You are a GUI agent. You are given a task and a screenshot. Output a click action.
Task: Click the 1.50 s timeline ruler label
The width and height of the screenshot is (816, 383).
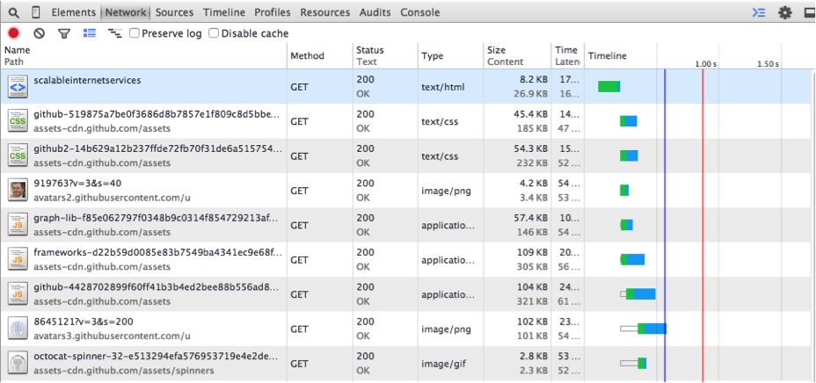(x=769, y=64)
